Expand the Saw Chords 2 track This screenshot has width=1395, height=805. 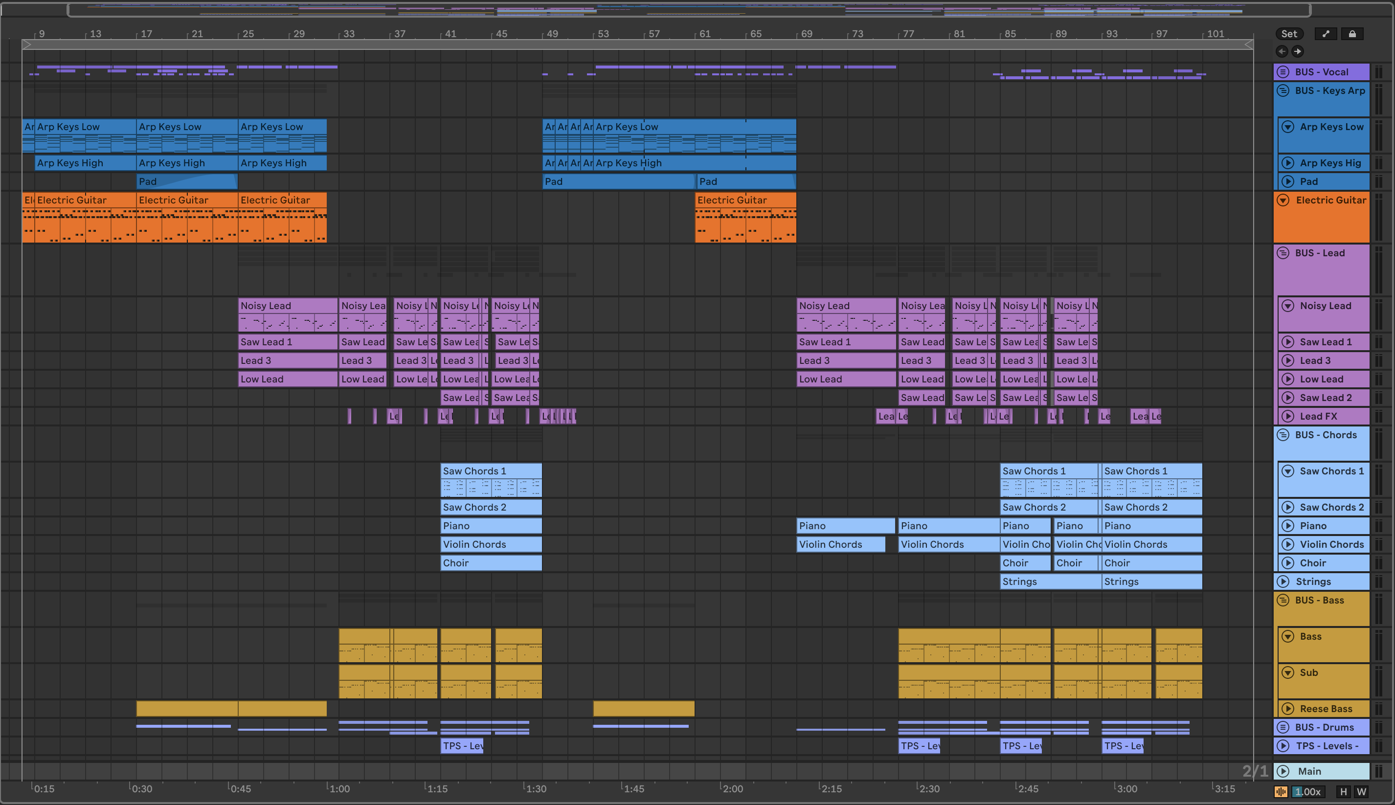pyautogui.click(x=1287, y=507)
